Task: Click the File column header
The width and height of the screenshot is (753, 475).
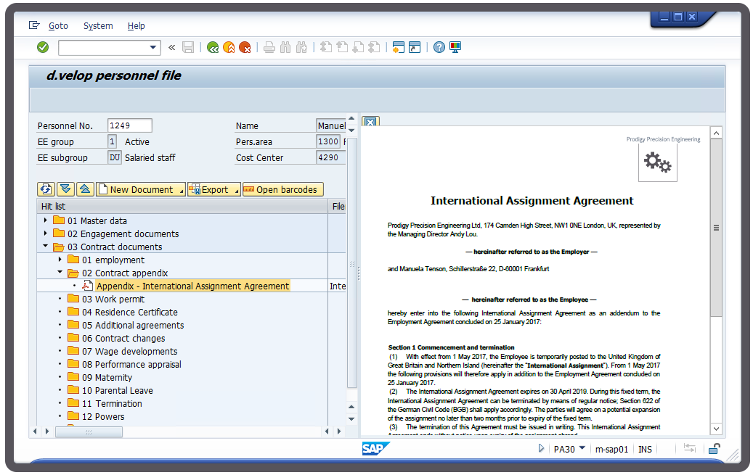Action: (x=338, y=206)
